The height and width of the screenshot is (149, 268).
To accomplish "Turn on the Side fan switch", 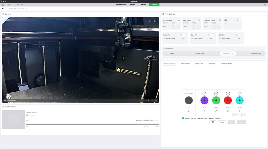I will pyautogui.click(x=238, y=35).
